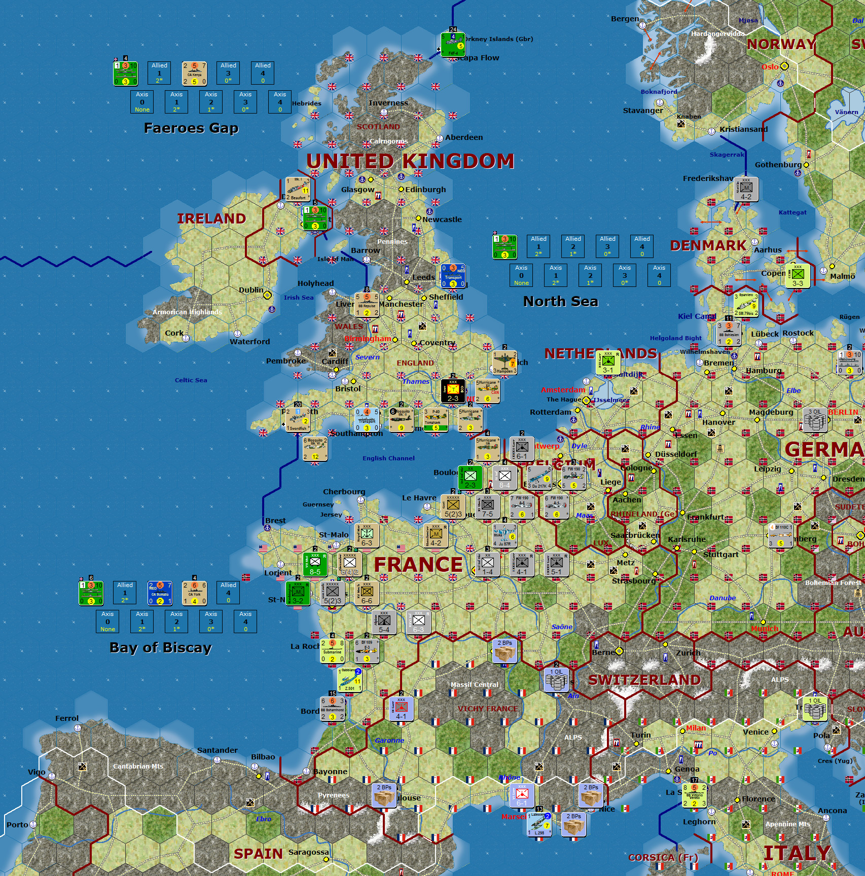Select the CA Kenya cruiser in the Faeroes Gap
Image resolution: width=865 pixels, height=876 pixels.
pos(194,74)
